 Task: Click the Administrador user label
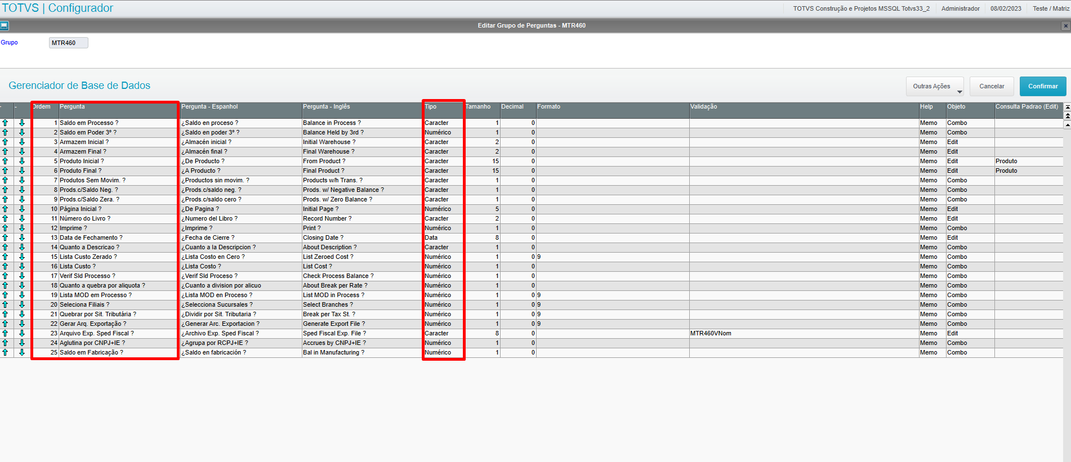pos(961,8)
